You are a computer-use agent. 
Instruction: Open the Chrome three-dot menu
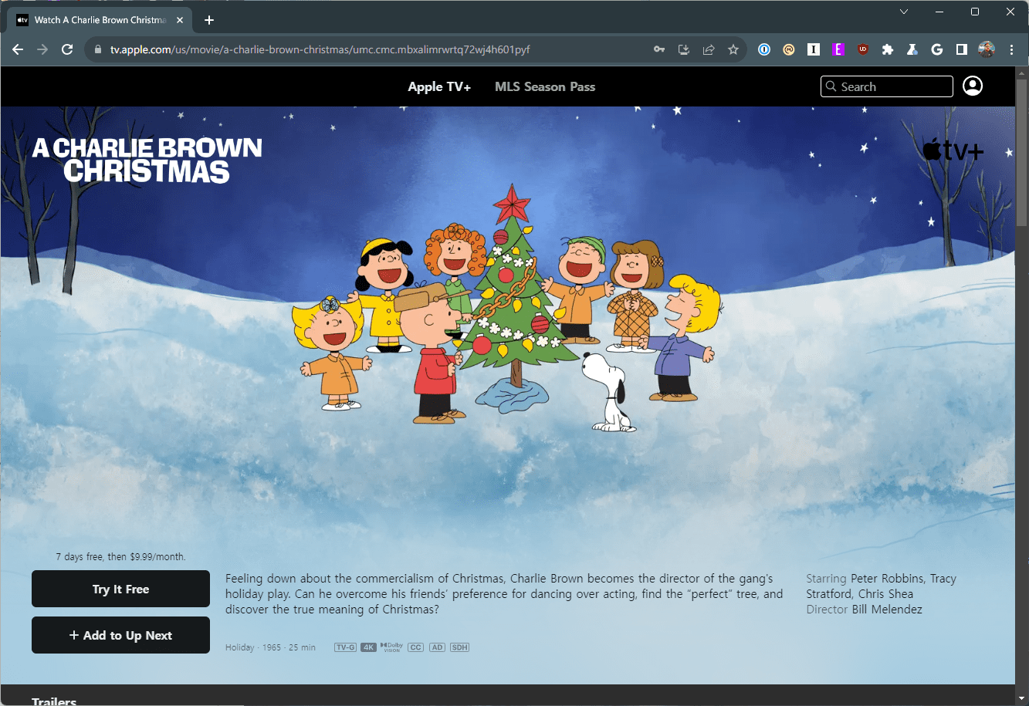coord(1011,49)
